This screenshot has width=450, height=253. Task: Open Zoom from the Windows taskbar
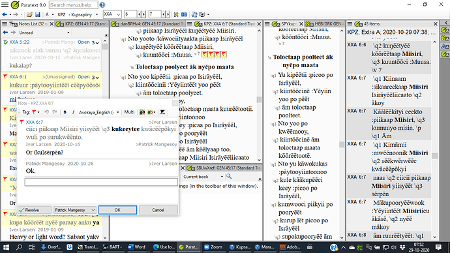(213, 247)
